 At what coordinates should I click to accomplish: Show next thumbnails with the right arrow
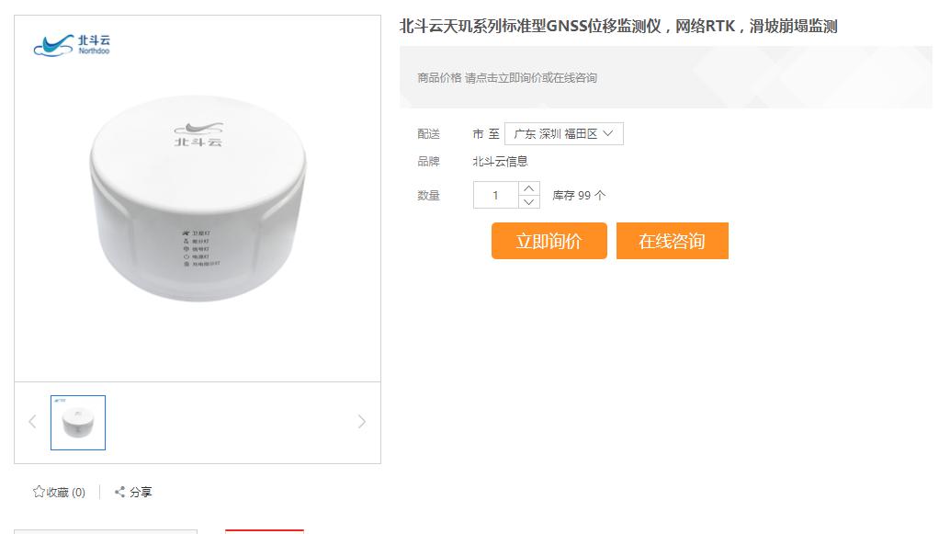pos(362,422)
